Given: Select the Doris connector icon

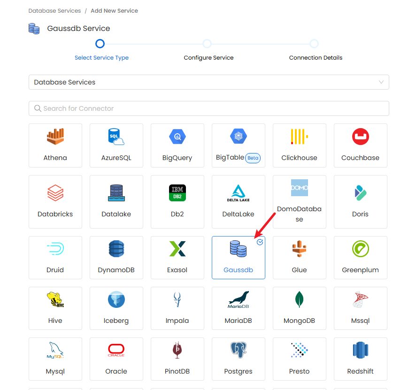Looking at the screenshot, I should click(x=360, y=193).
